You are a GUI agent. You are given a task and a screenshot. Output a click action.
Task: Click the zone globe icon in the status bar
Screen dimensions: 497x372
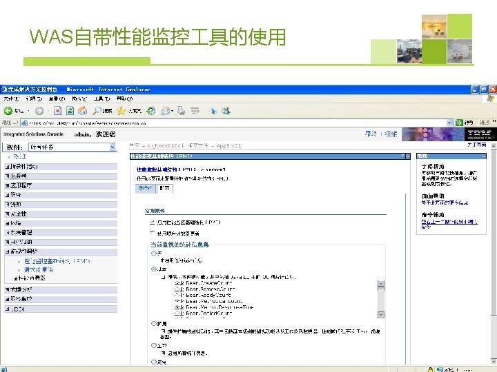pos(440,369)
